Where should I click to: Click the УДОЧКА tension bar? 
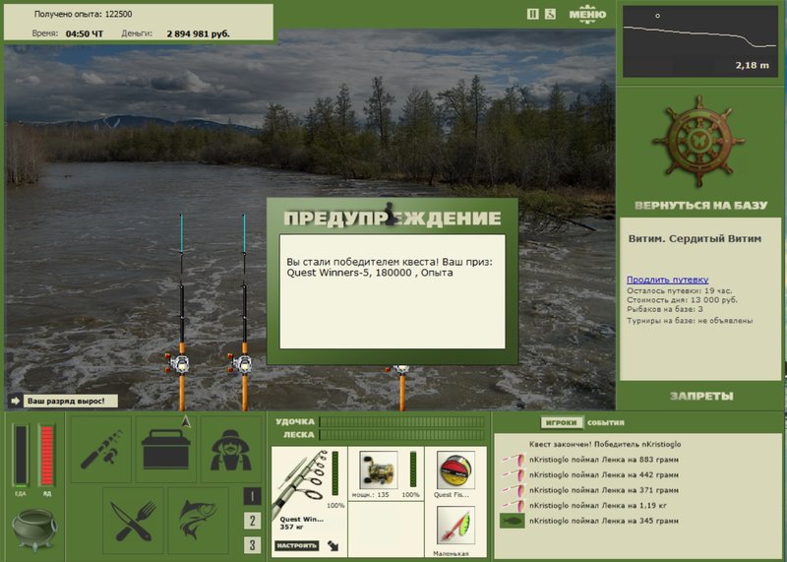pyautogui.click(x=402, y=422)
